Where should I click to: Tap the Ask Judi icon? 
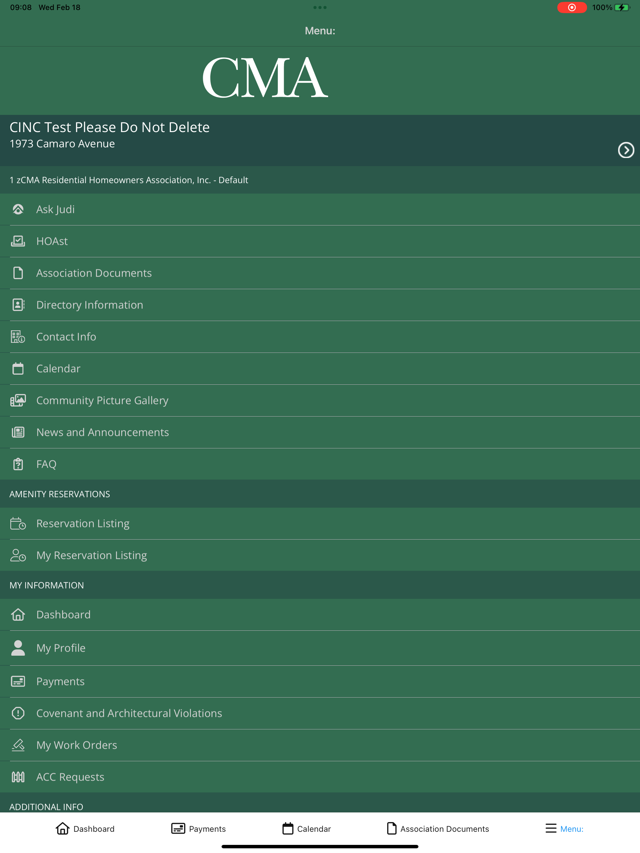[18, 210]
